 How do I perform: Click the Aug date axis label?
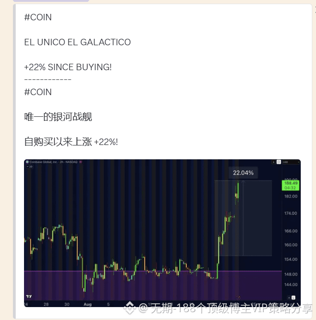88,304
